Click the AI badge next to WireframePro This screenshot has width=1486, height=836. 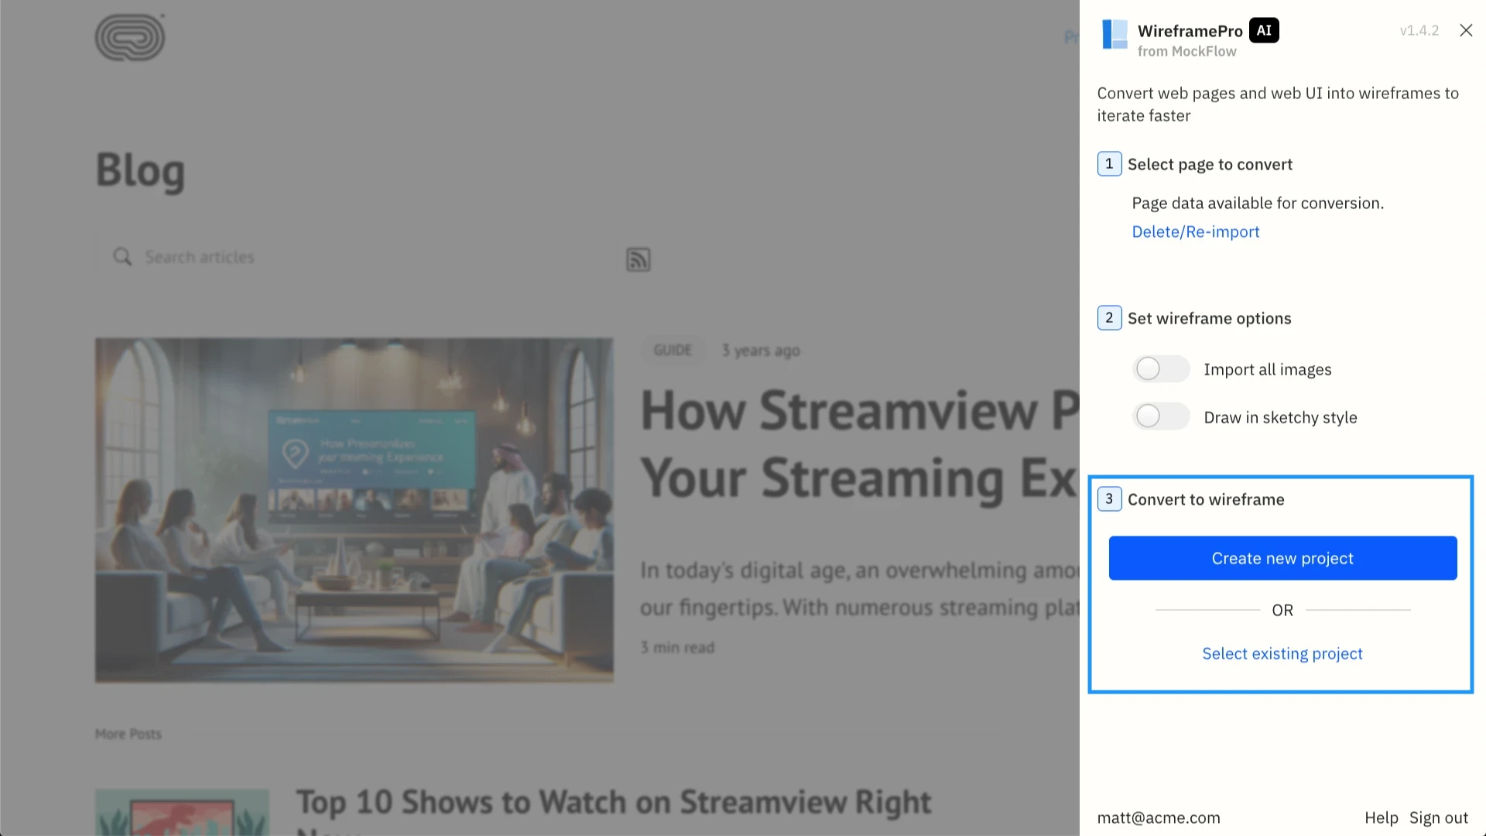pos(1264,30)
